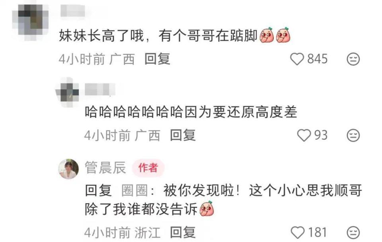Click 回复 below 管晨辰's Zhejiang comment
Screen dimensions: 382x242
(x=183, y=232)
